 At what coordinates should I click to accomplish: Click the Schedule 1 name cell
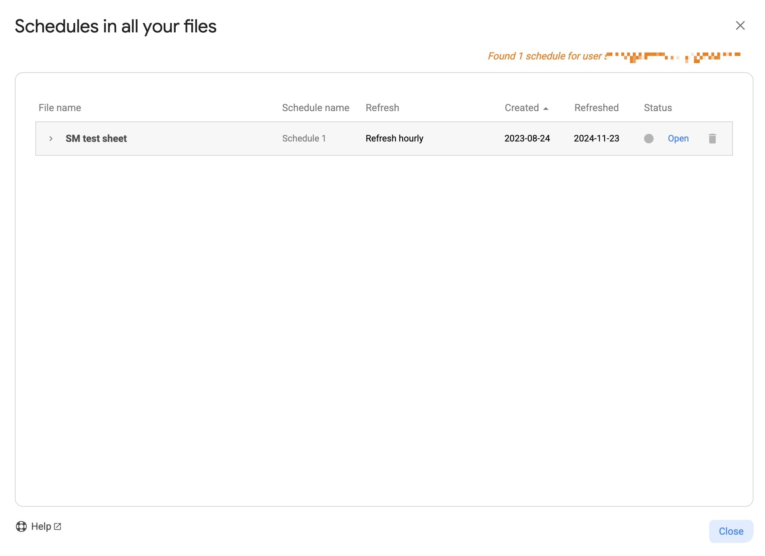tap(304, 139)
